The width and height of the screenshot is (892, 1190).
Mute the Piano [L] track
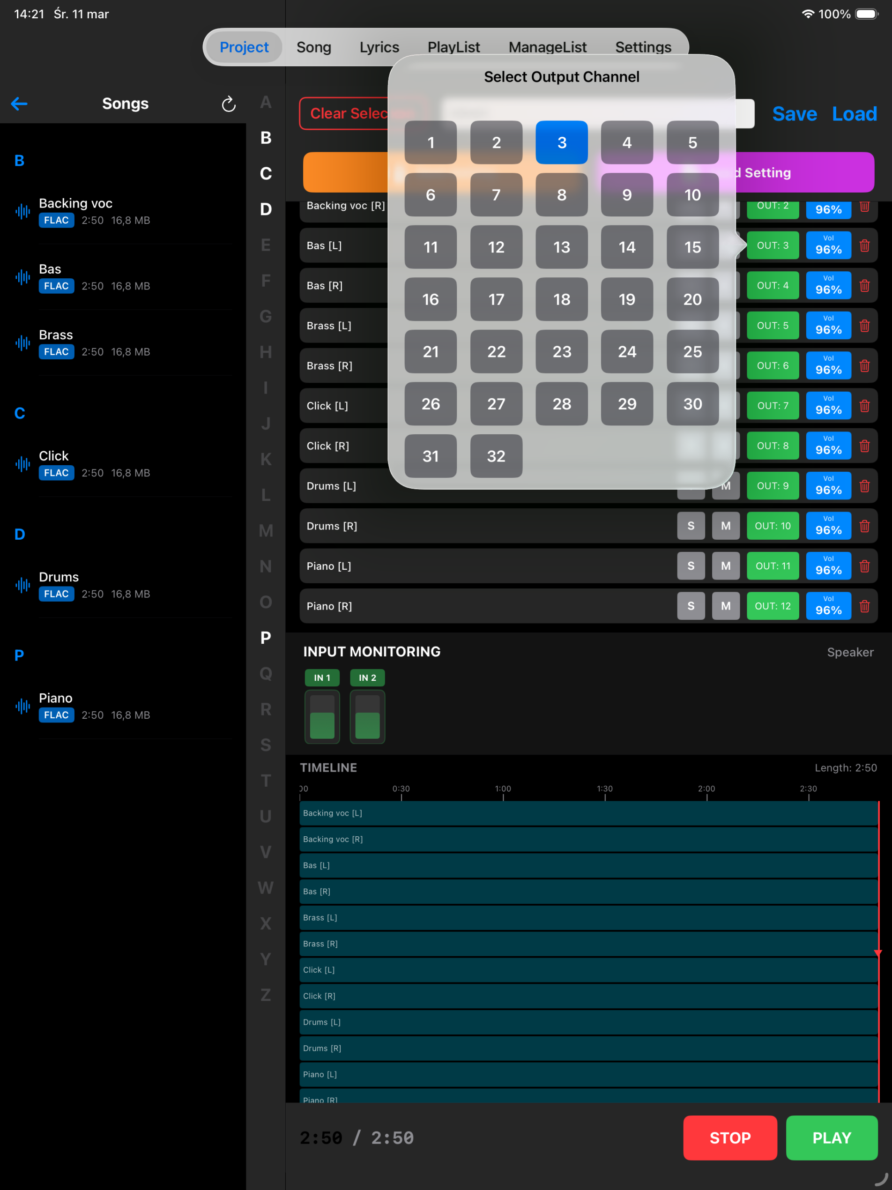[726, 566]
